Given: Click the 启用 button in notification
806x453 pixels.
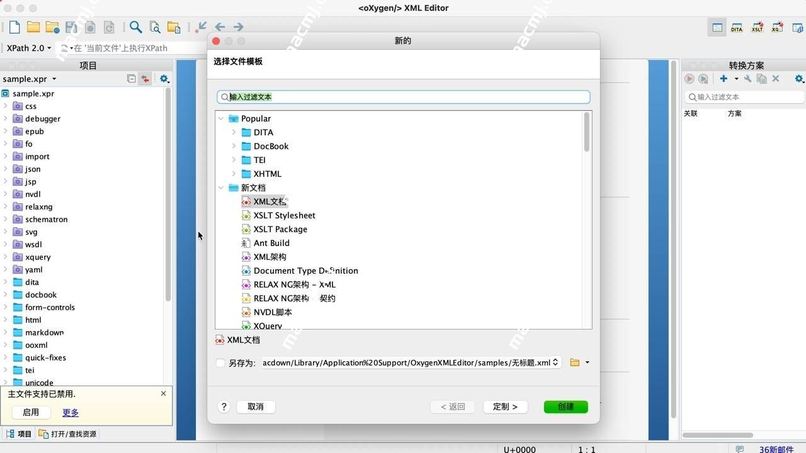Looking at the screenshot, I should coord(31,412).
